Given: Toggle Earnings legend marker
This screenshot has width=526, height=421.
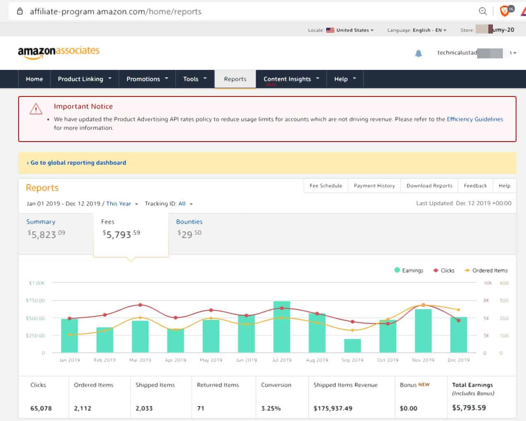Looking at the screenshot, I should coord(397,270).
